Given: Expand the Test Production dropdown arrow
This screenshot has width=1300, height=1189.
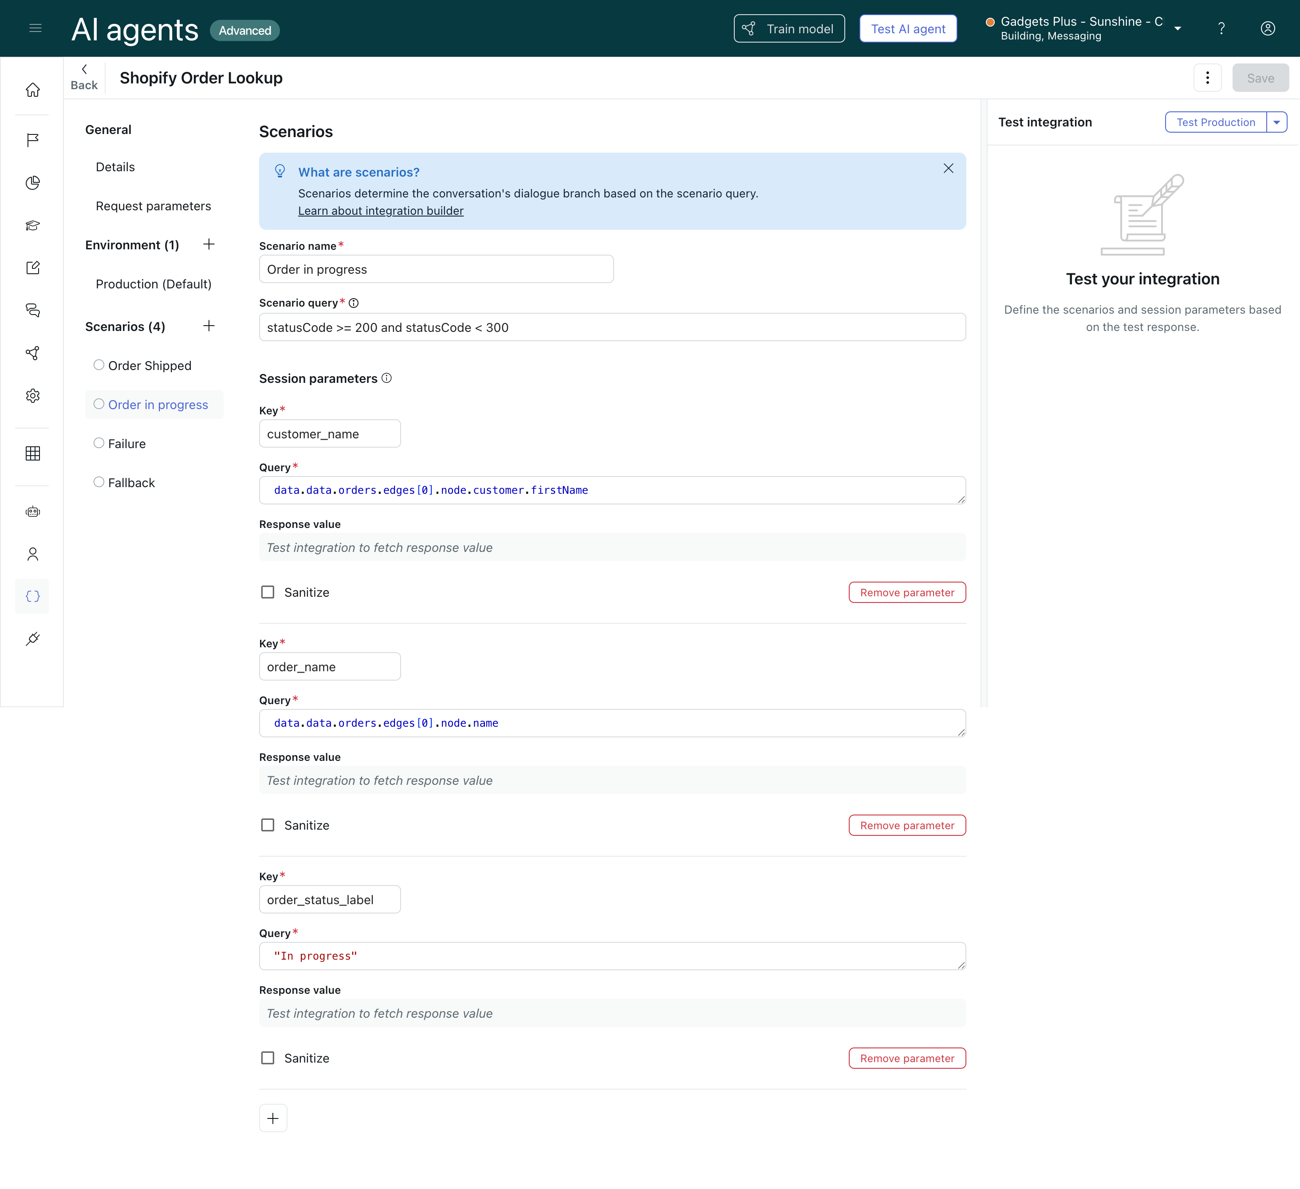Looking at the screenshot, I should pos(1276,122).
